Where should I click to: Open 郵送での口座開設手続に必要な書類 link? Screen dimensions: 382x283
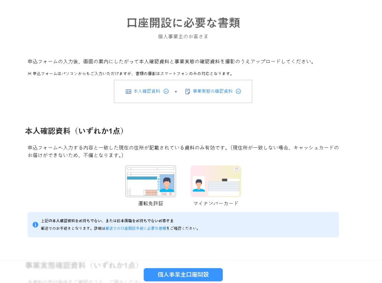[x=135, y=228]
